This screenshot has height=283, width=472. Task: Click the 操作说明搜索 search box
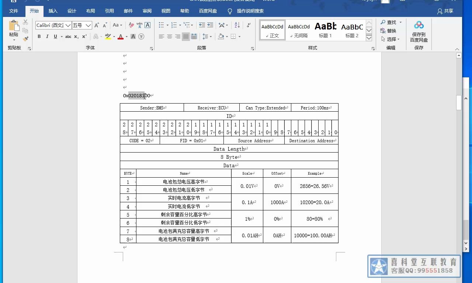pyautogui.click(x=250, y=11)
